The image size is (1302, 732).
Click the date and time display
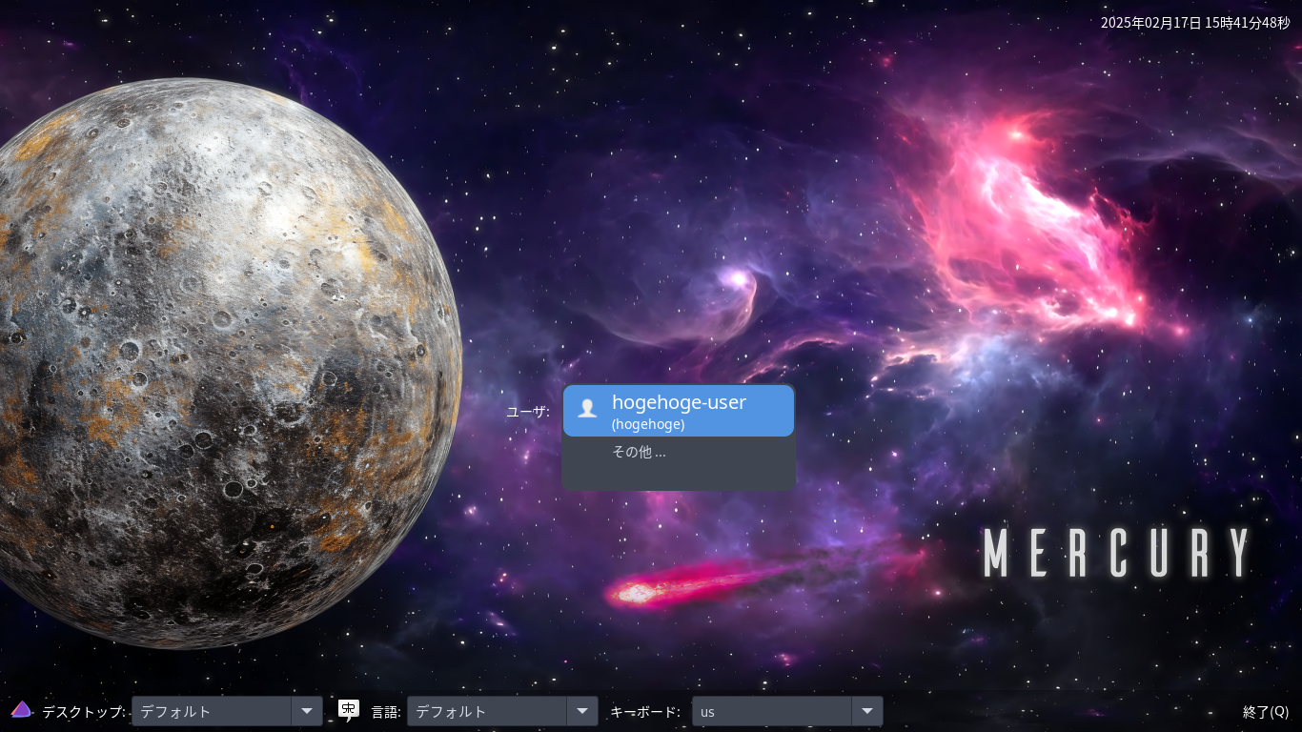tap(1195, 23)
